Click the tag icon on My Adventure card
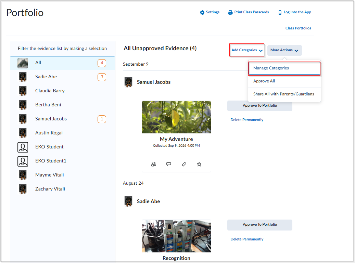355x263 pixels. point(184,164)
